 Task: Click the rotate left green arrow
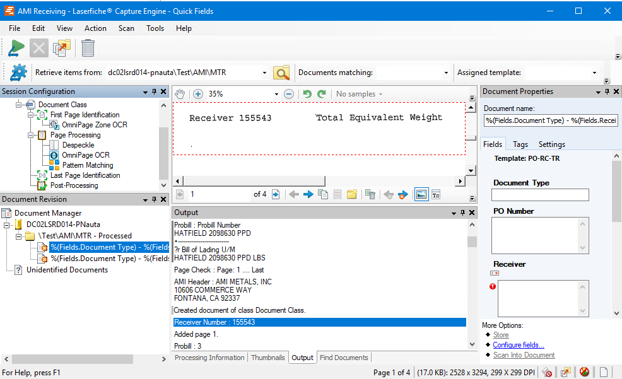coord(307,94)
